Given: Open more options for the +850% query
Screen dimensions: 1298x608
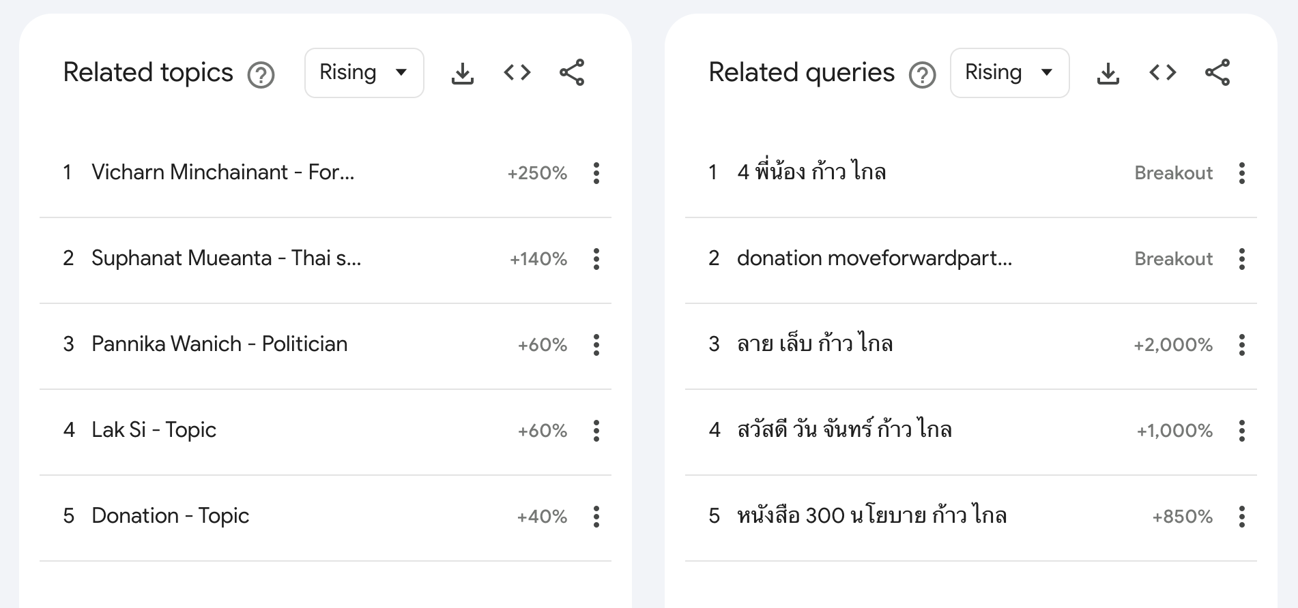Looking at the screenshot, I should coord(1242,517).
